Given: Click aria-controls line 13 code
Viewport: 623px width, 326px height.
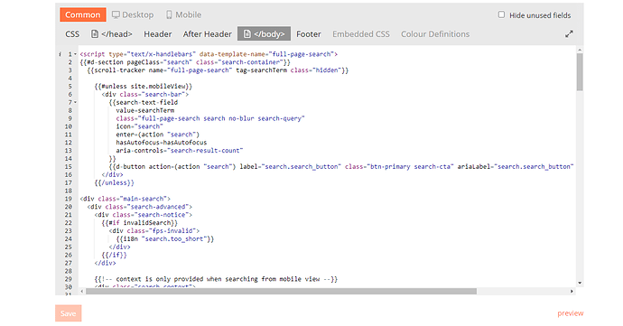Looking at the screenshot, I should point(180,150).
